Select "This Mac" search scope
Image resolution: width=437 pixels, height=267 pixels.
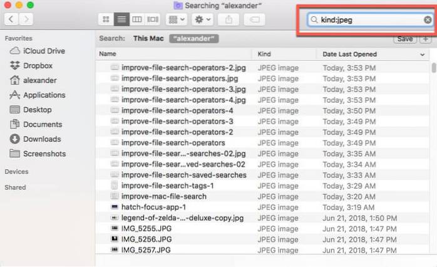pos(148,39)
